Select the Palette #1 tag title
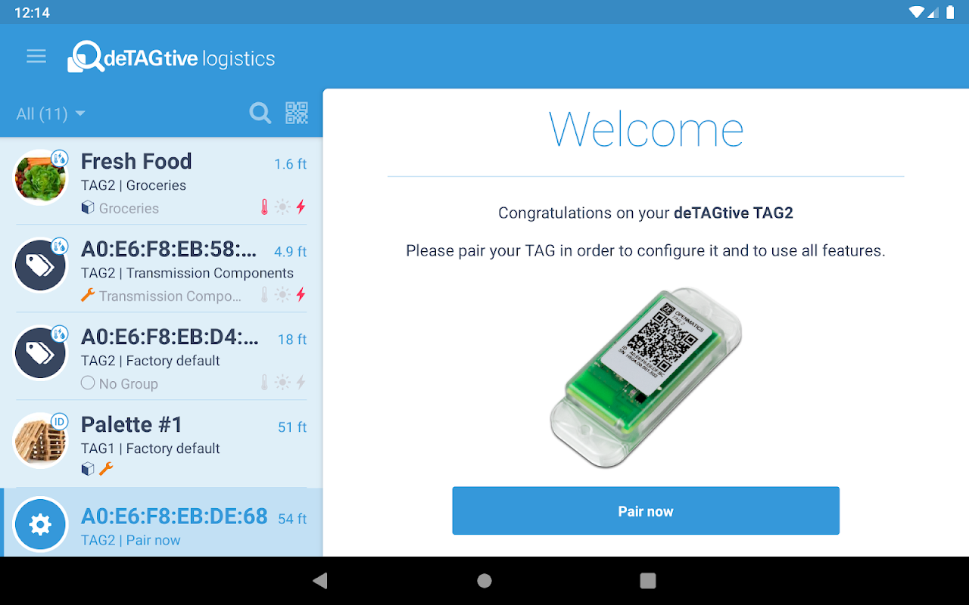 point(132,424)
